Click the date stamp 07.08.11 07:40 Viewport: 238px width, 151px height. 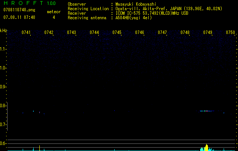19,17
